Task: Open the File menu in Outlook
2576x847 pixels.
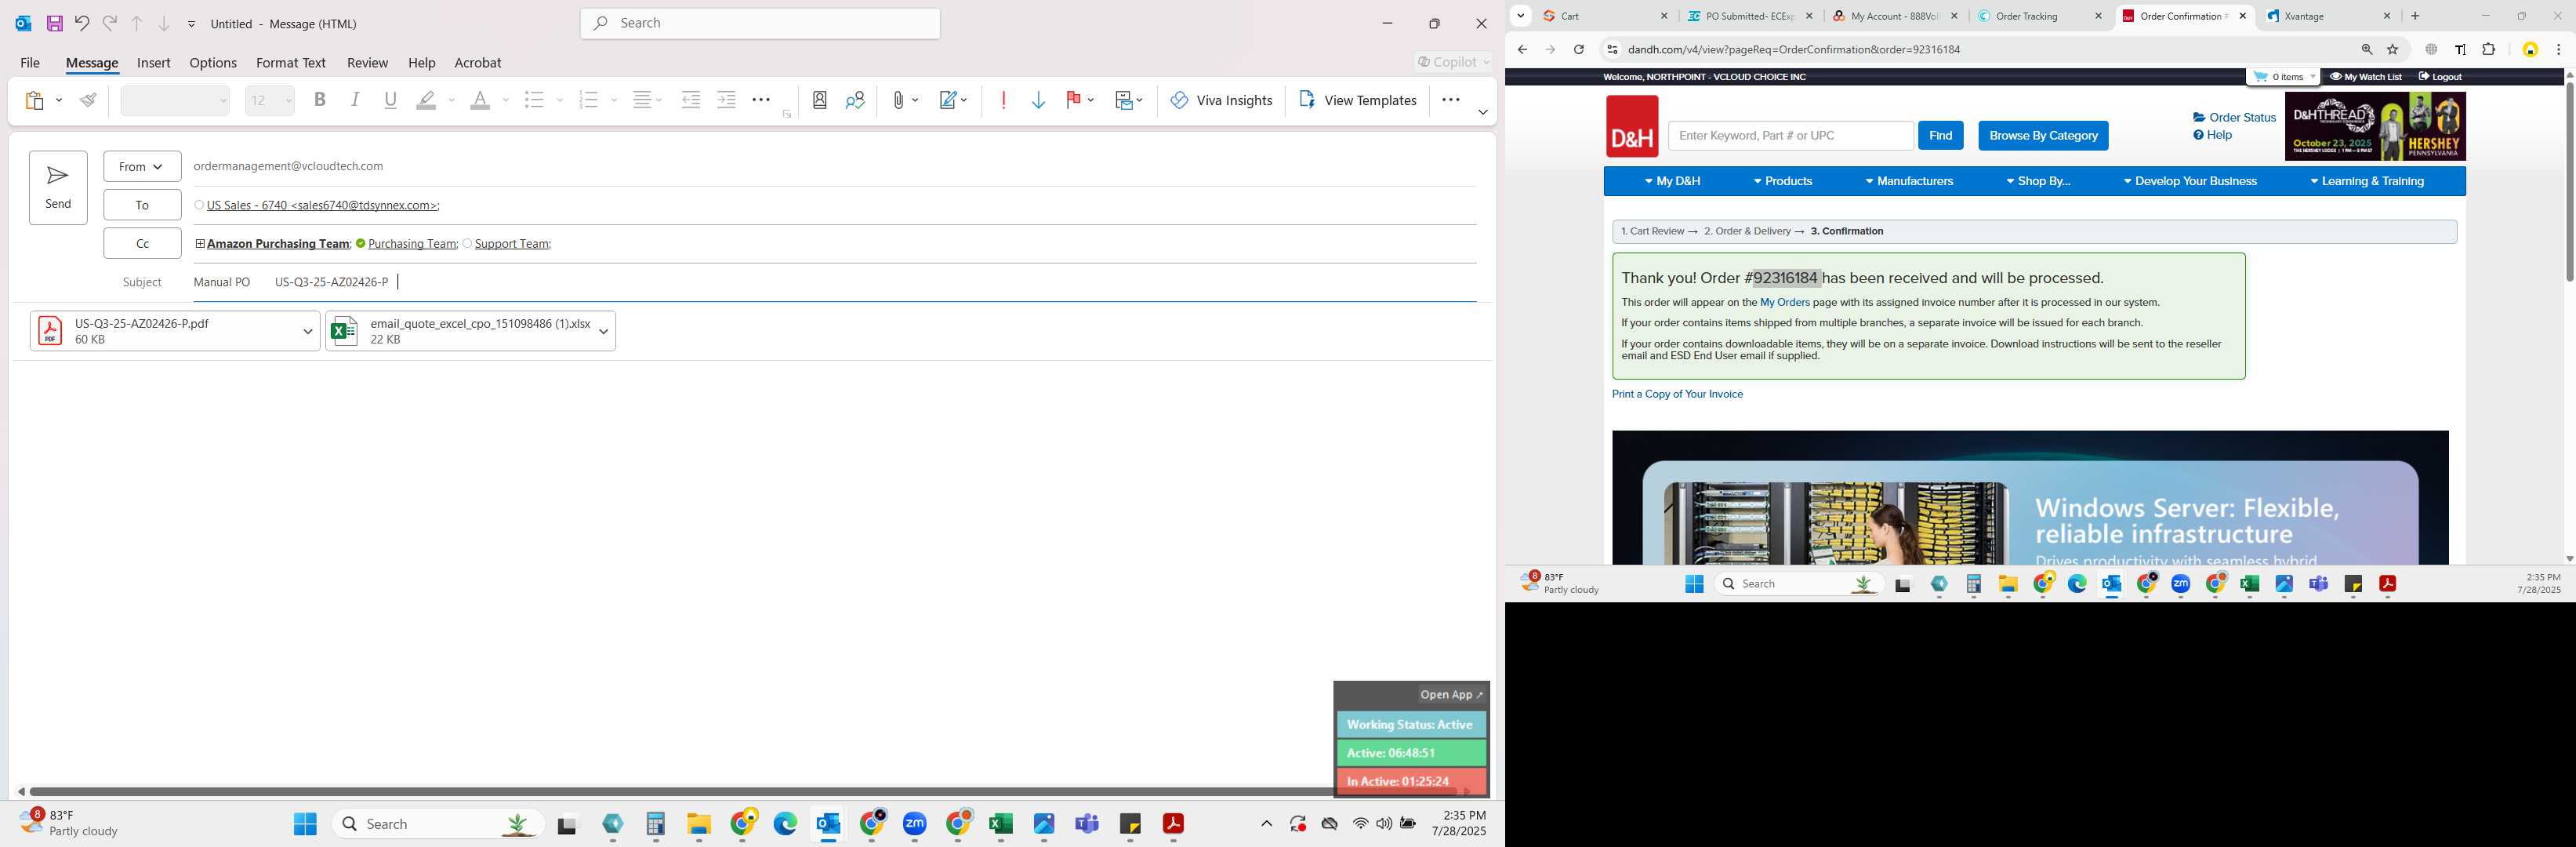Action: (x=30, y=63)
